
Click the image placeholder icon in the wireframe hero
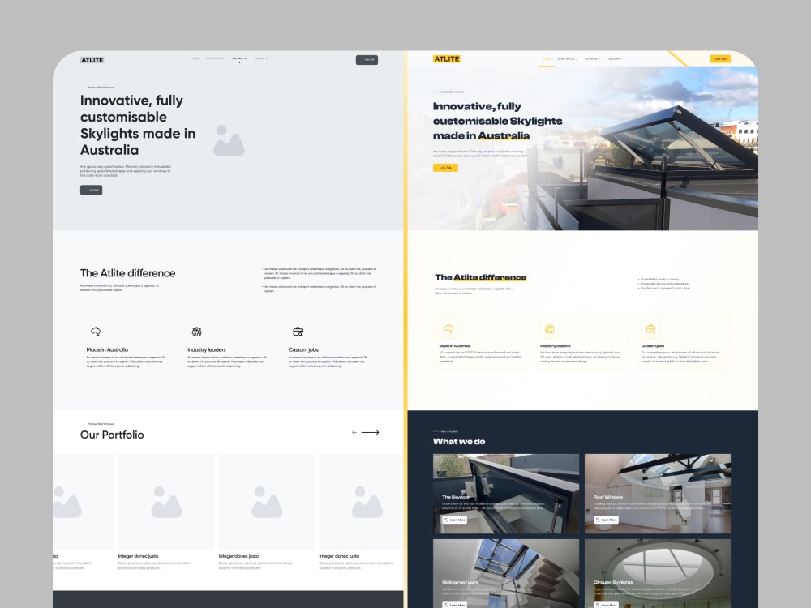pyautogui.click(x=229, y=140)
